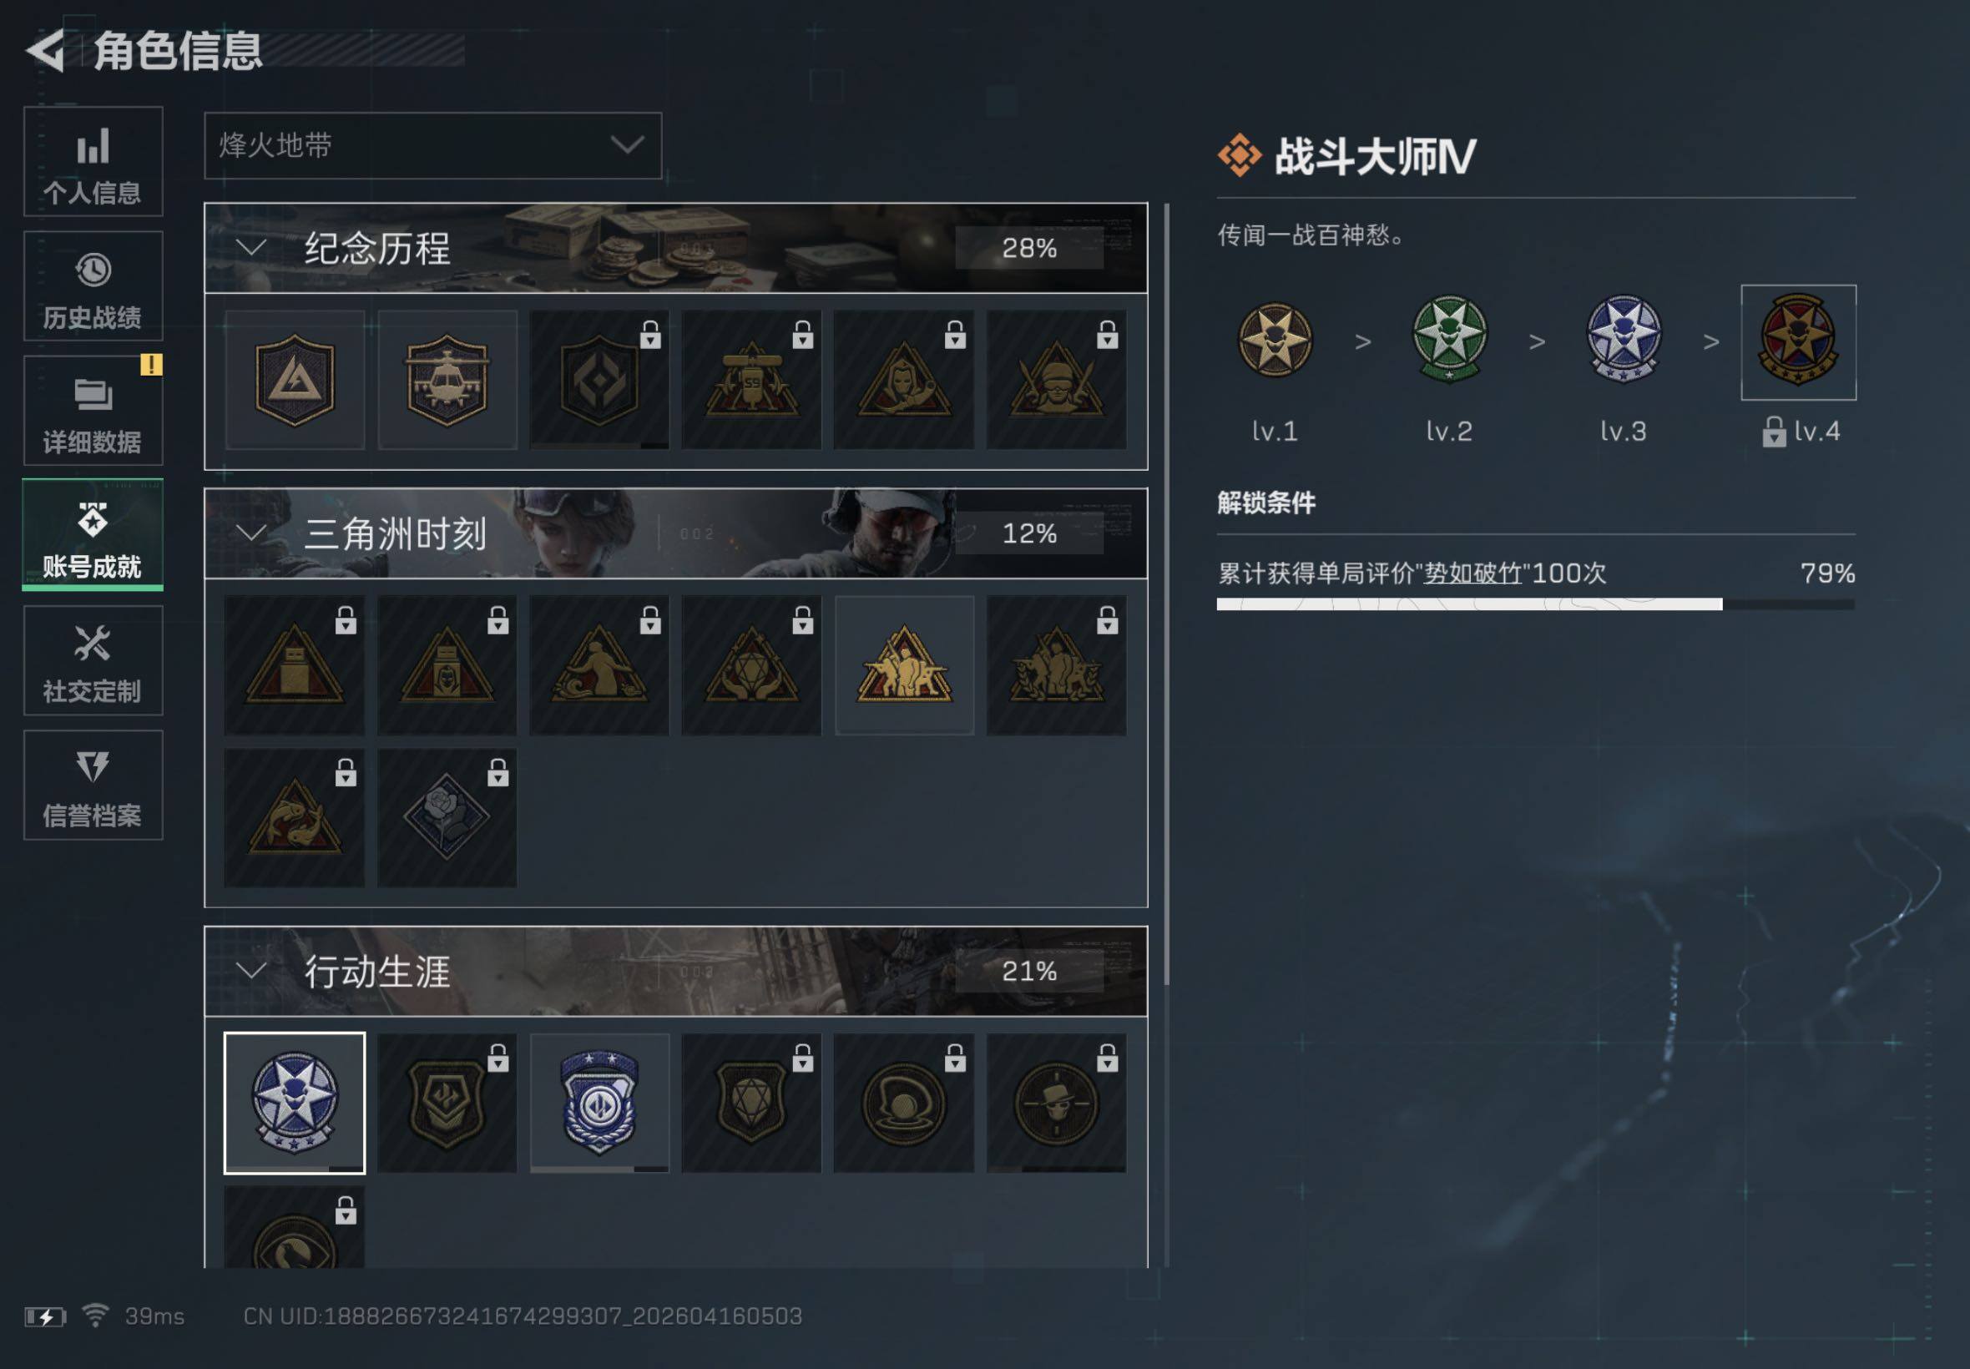Select the helicopter badge in 纪念历程
The width and height of the screenshot is (1970, 1369).
click(x=447, y=380)
